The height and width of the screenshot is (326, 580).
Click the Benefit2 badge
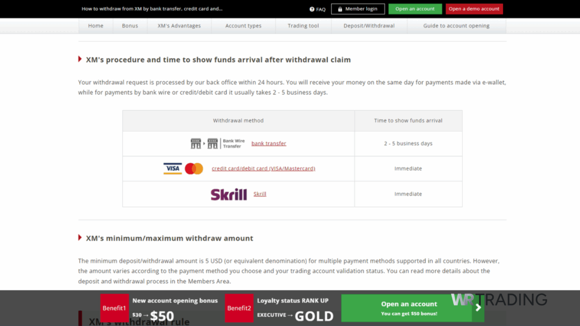pyautogui.click(x=239, y=308)
